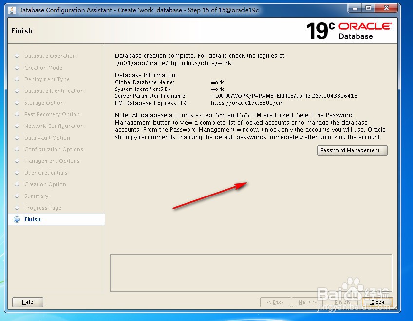413x321 pixels.
Task: Select the Summary step
Action: pyautogui.click(x=37, y=196)
